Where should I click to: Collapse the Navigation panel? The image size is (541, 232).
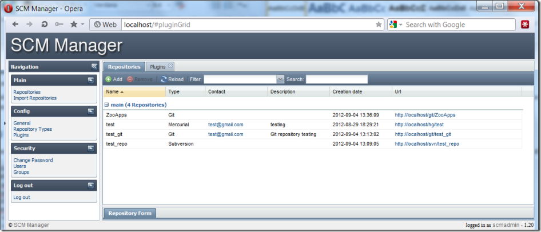point(94,67)
